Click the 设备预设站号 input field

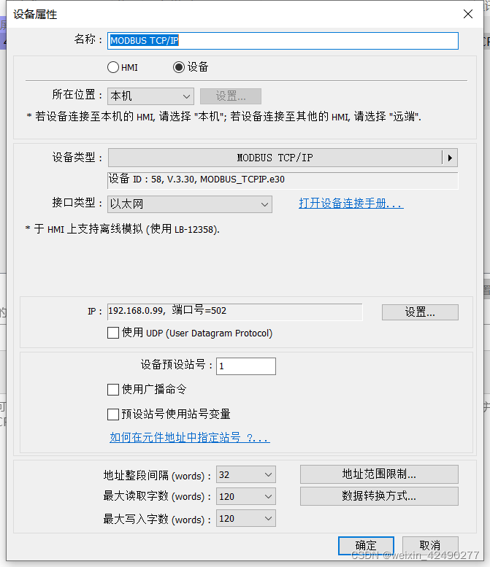click(x=246, y=366)
